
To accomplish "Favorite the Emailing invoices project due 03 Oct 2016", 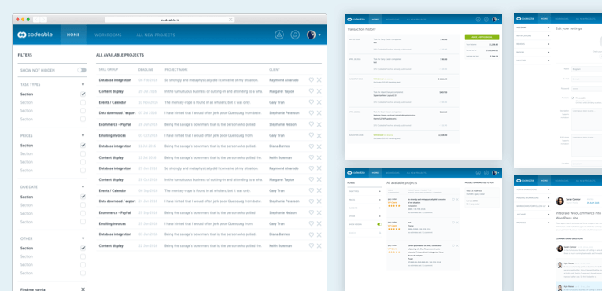I will coord(312,135).
